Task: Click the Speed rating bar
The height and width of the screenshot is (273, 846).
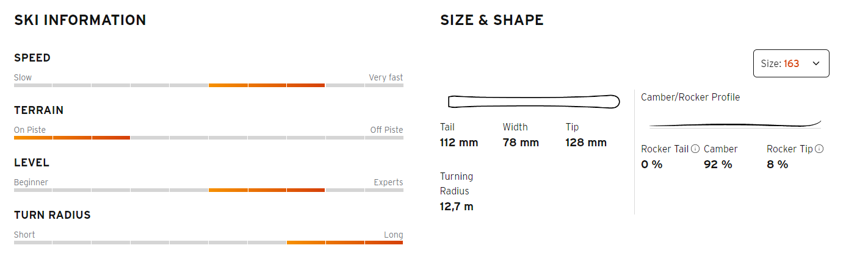Action: point(208,85)
